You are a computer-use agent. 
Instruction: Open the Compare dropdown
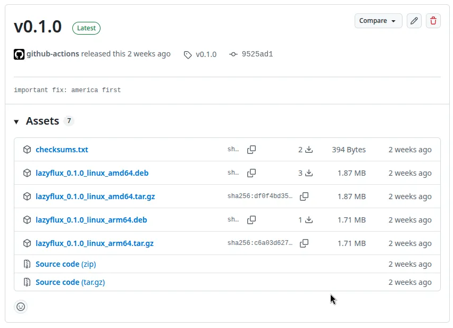[x=378, y=21]
